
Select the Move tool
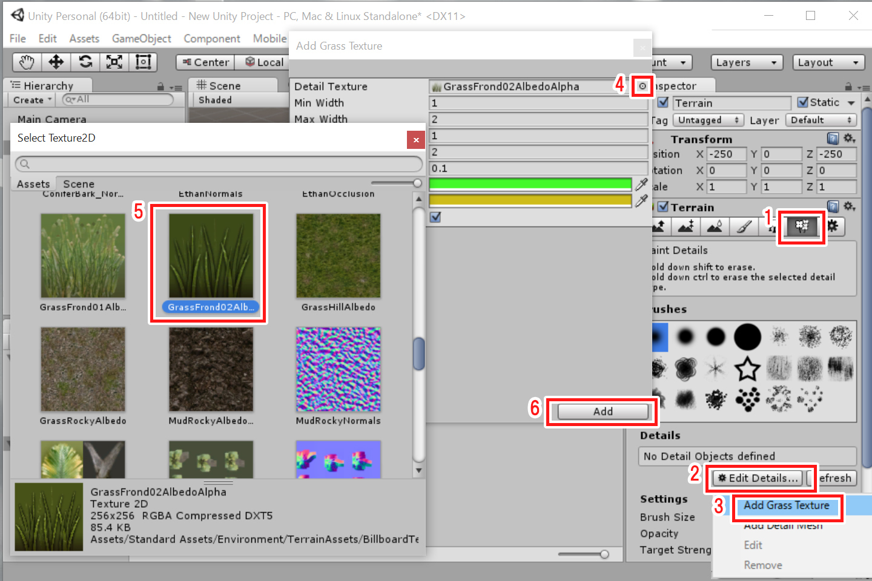point(56,62)
